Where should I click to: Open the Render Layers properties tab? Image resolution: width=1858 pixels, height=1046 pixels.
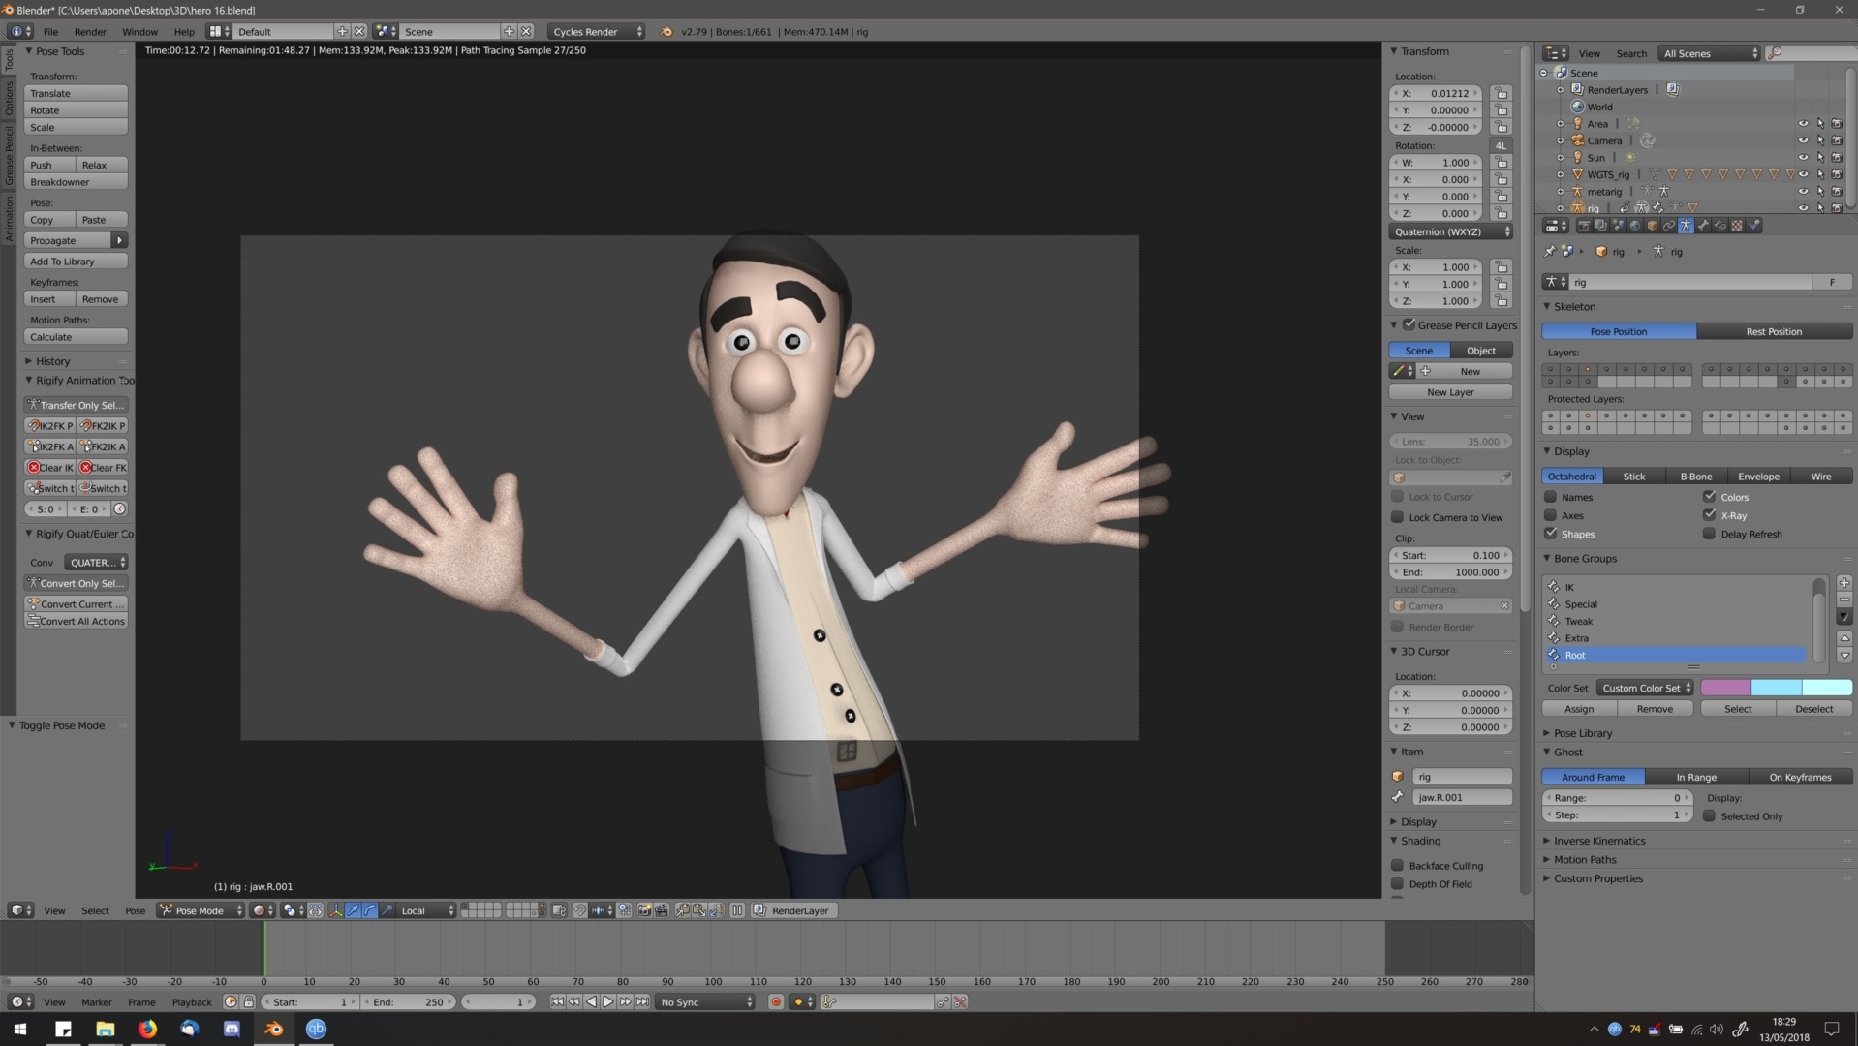click(x=1601, y=226)
